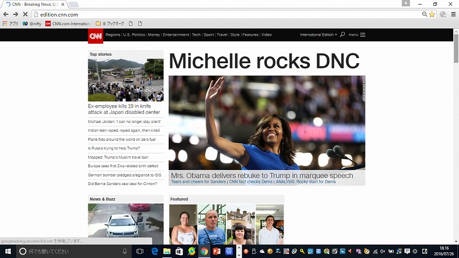
Task: Open Action Center notification icon
Action: (407, 251)
